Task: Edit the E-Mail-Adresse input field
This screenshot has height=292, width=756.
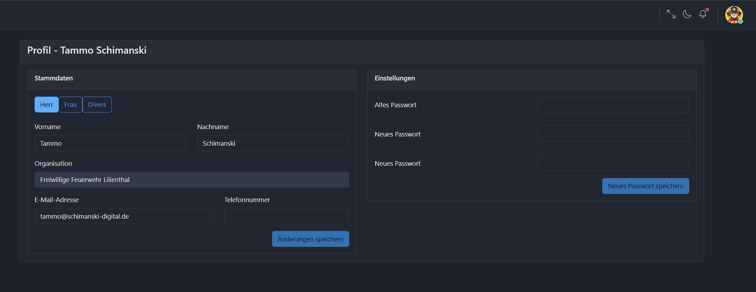Action: pyautogui.click(x=124, y=216)
